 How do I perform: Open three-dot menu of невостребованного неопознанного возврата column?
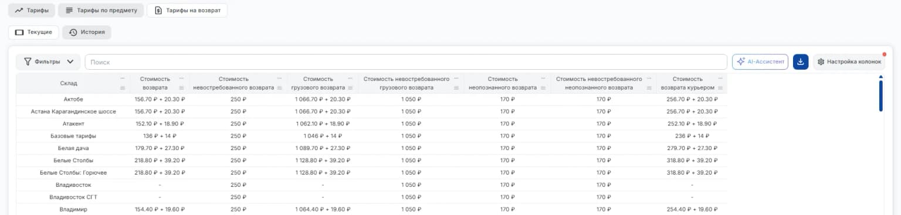coord(649,78)
